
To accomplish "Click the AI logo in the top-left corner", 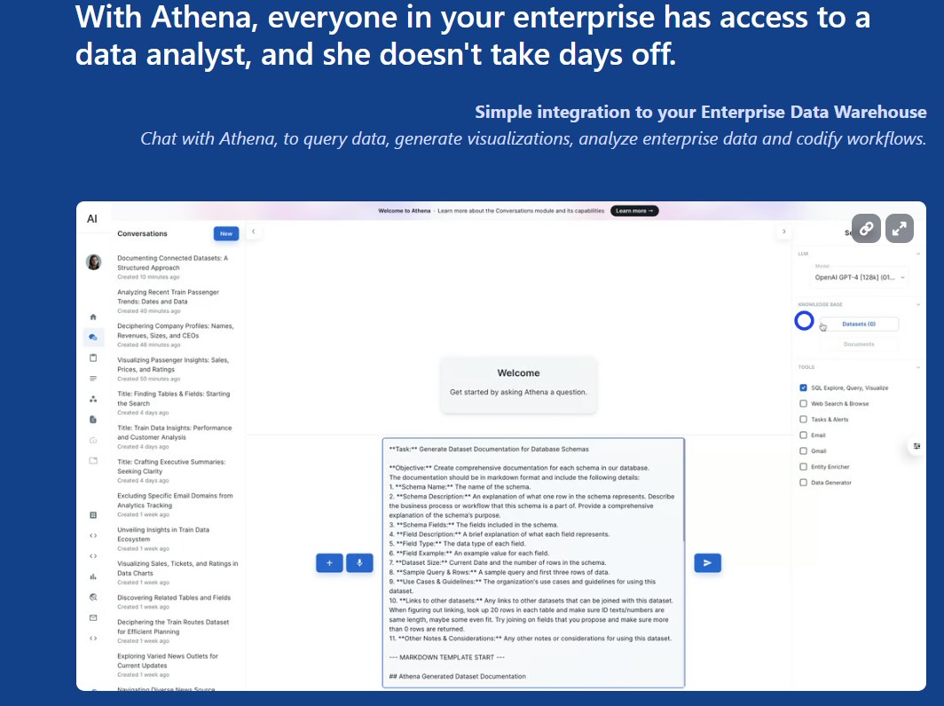I will pyautogui.click(x=92, y=218).
